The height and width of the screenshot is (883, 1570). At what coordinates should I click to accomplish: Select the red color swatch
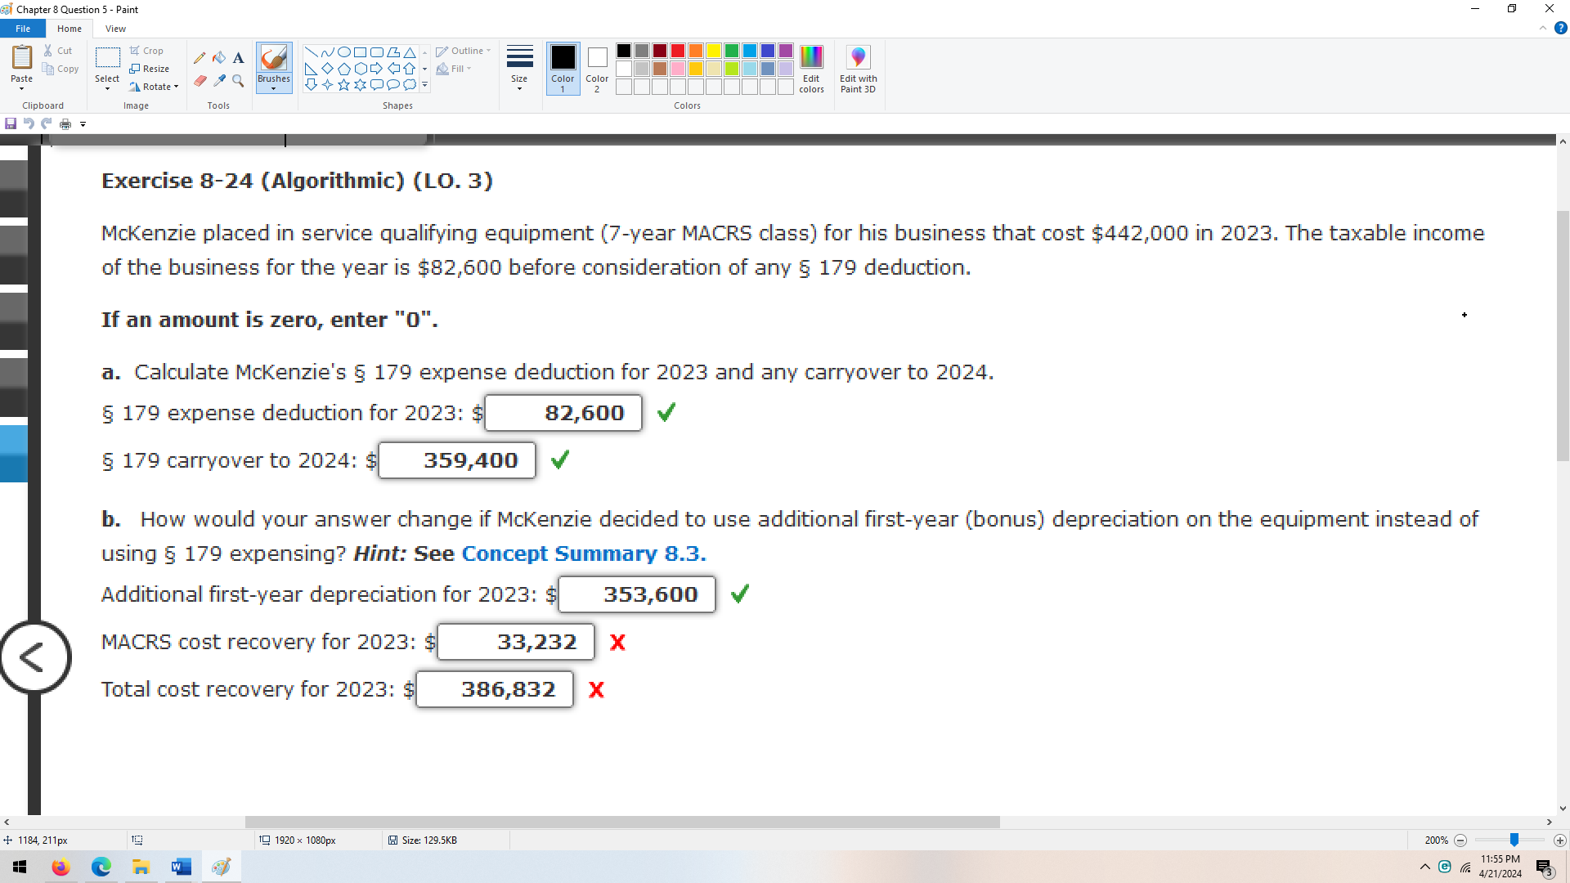(x=677, y=51)
